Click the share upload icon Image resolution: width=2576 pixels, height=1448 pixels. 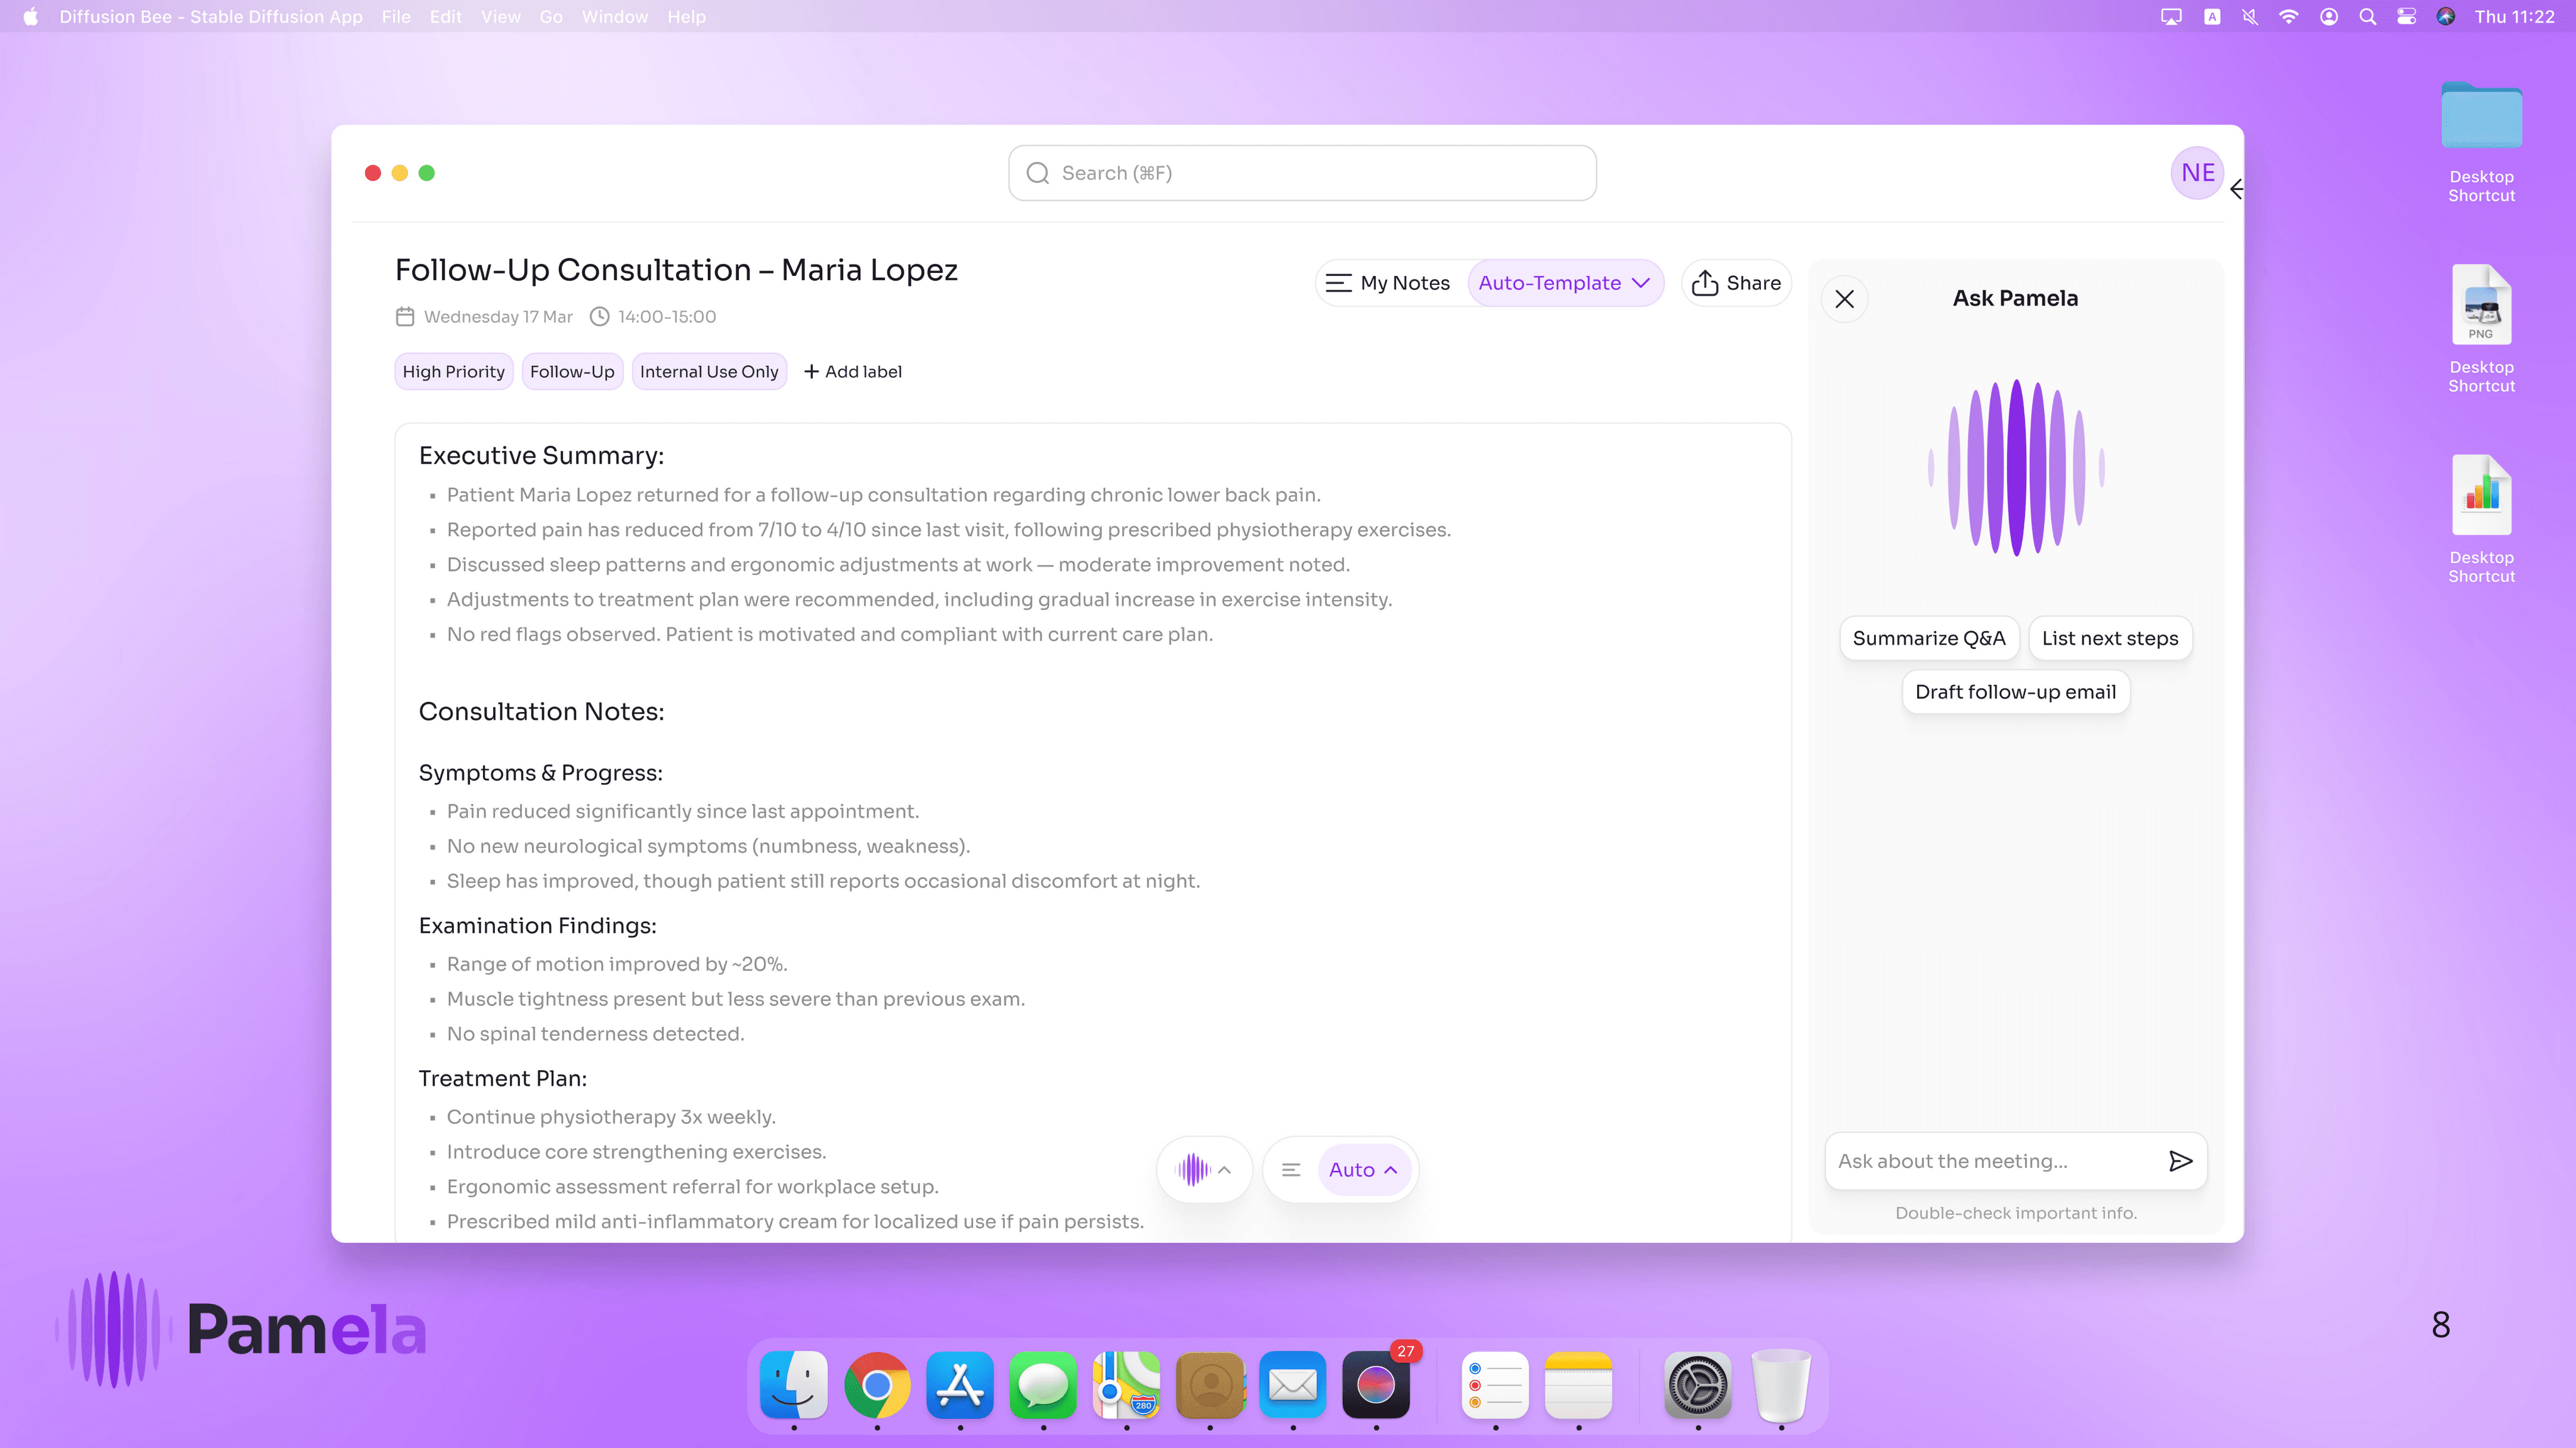(1705, 283)
